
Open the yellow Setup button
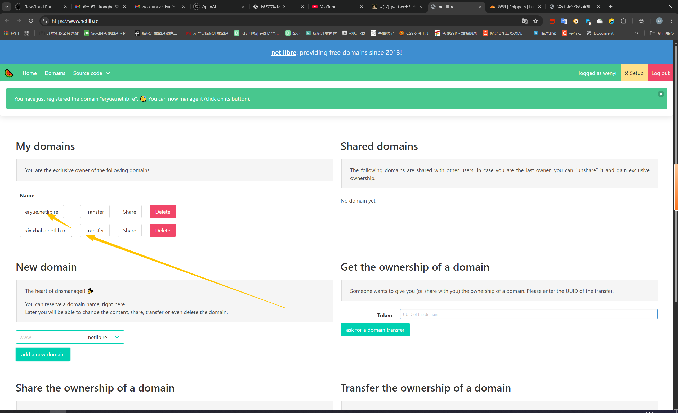[634, 73]
